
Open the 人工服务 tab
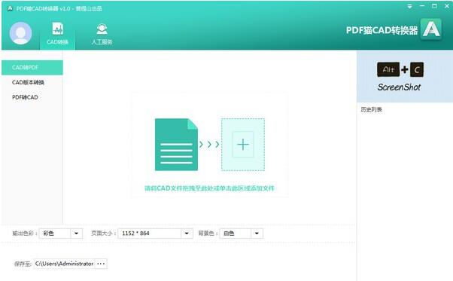click(102, 34)
